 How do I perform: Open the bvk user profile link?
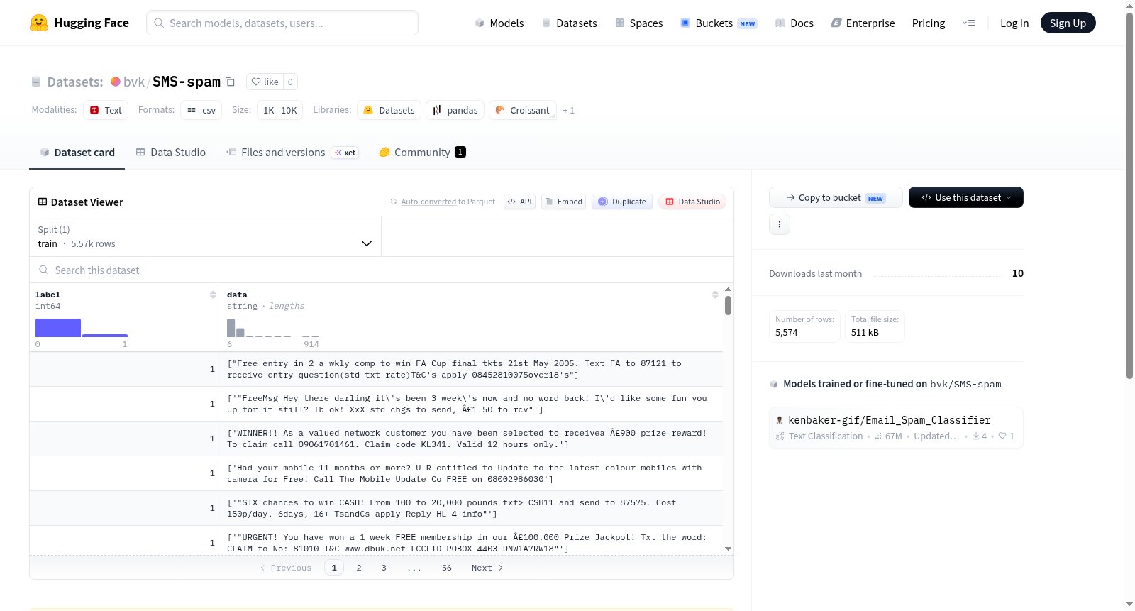tap(134, 82)
